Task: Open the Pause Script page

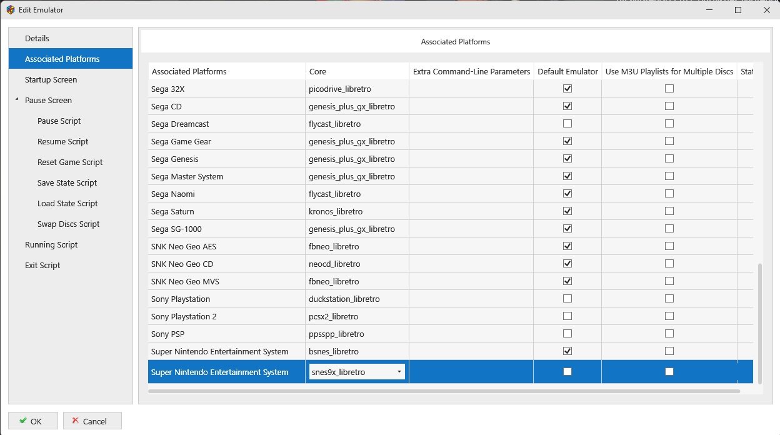Action: (x=71, y=121)
